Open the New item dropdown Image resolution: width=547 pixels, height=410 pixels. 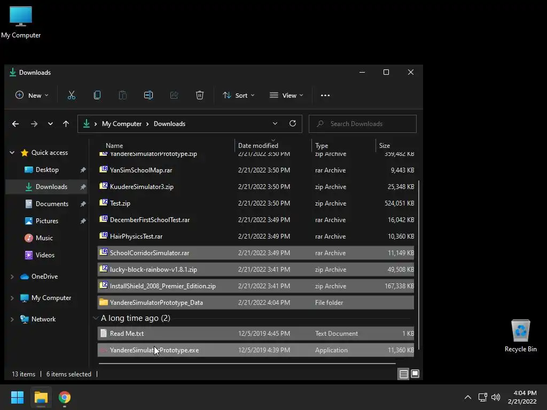click(x=32, y=95)
